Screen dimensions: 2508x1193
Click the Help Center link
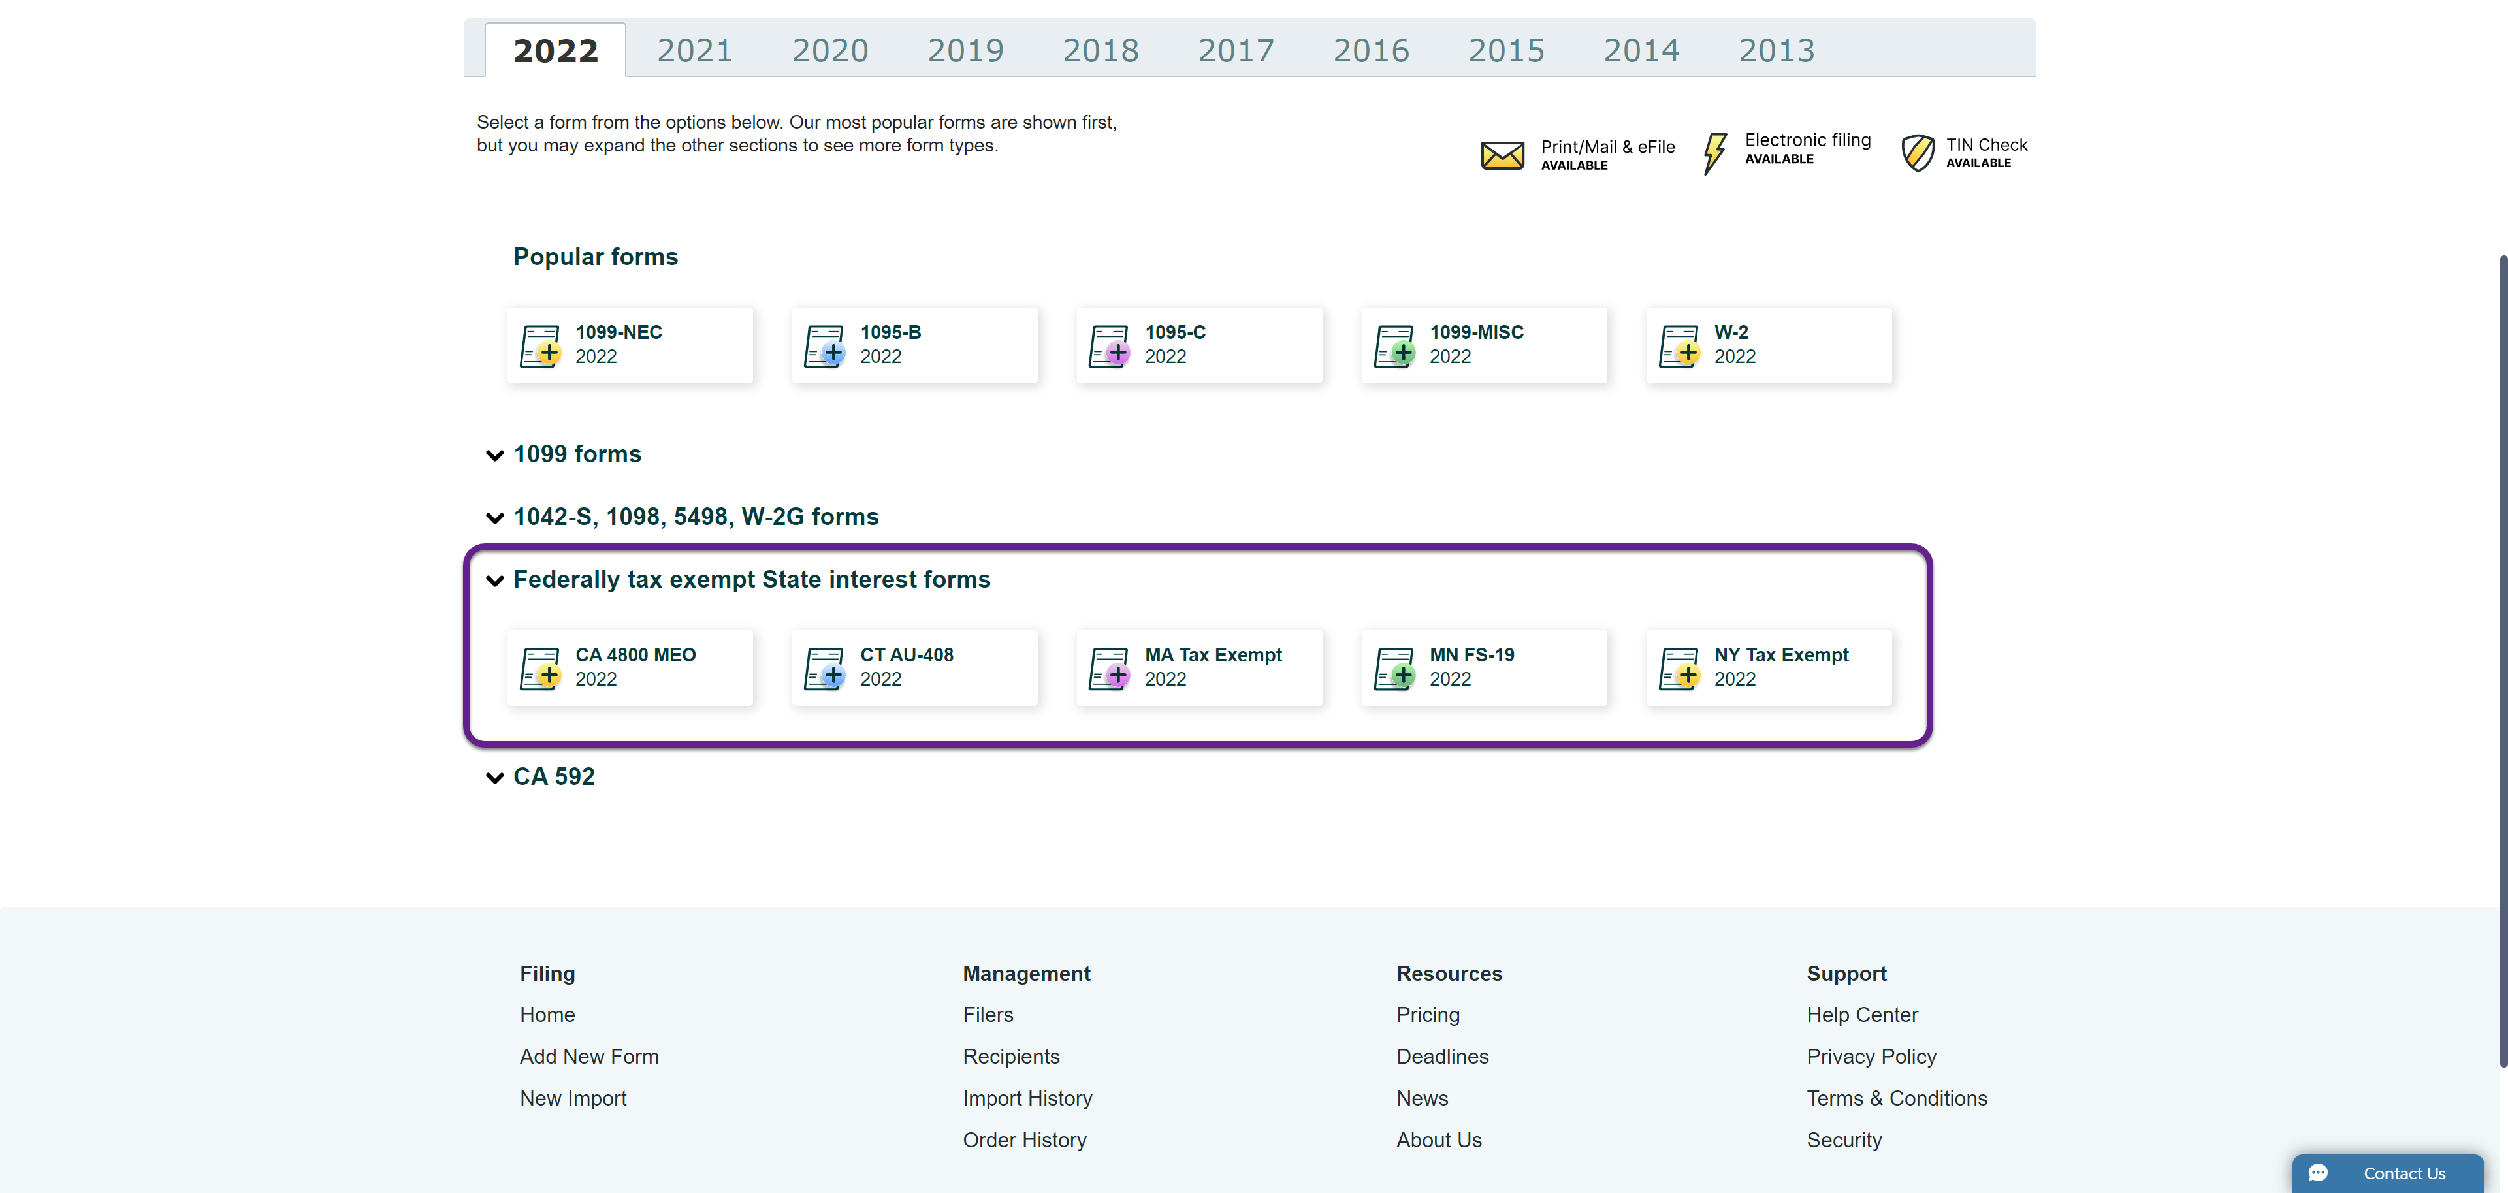1861,1015
